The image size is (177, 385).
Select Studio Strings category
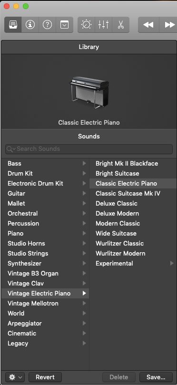click(x=45, y=253)
